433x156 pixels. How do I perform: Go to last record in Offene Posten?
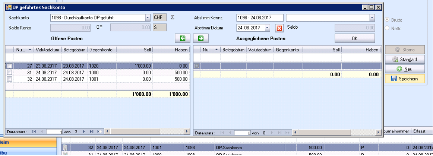[x=91, y=132]
